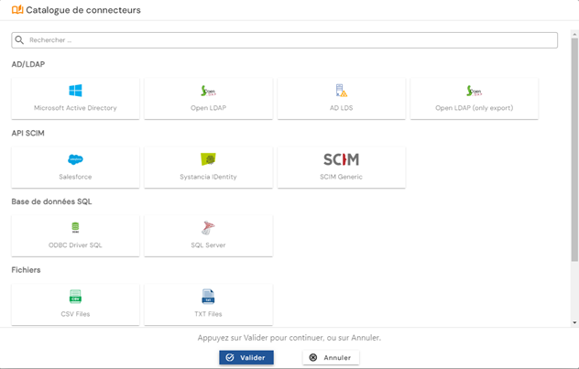Select the AD LDS server icon
Viewport: 579px width, 369px height.
[x=341, y=91]
